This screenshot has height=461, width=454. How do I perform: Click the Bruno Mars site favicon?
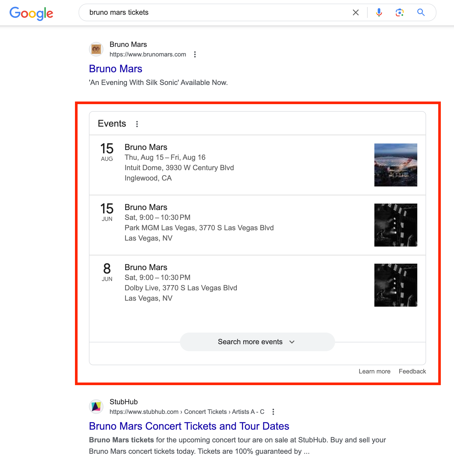point(96,49)
